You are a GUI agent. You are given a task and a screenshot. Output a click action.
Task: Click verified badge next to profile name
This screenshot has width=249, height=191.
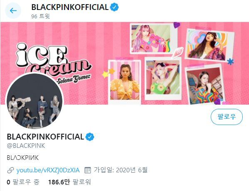pos(90,137)
